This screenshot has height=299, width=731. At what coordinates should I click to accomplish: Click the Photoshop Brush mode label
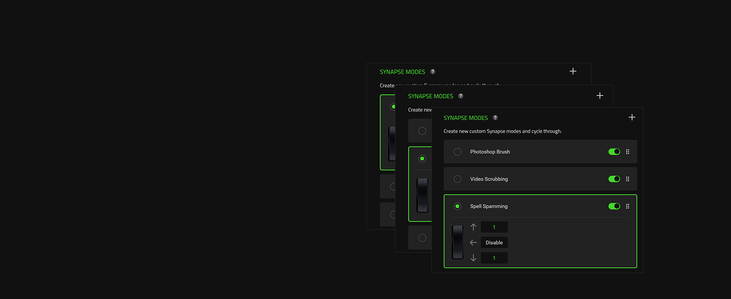490,152
